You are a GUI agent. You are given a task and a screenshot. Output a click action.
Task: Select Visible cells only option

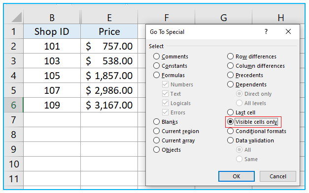pyautogui.click(x=230, y=122)
